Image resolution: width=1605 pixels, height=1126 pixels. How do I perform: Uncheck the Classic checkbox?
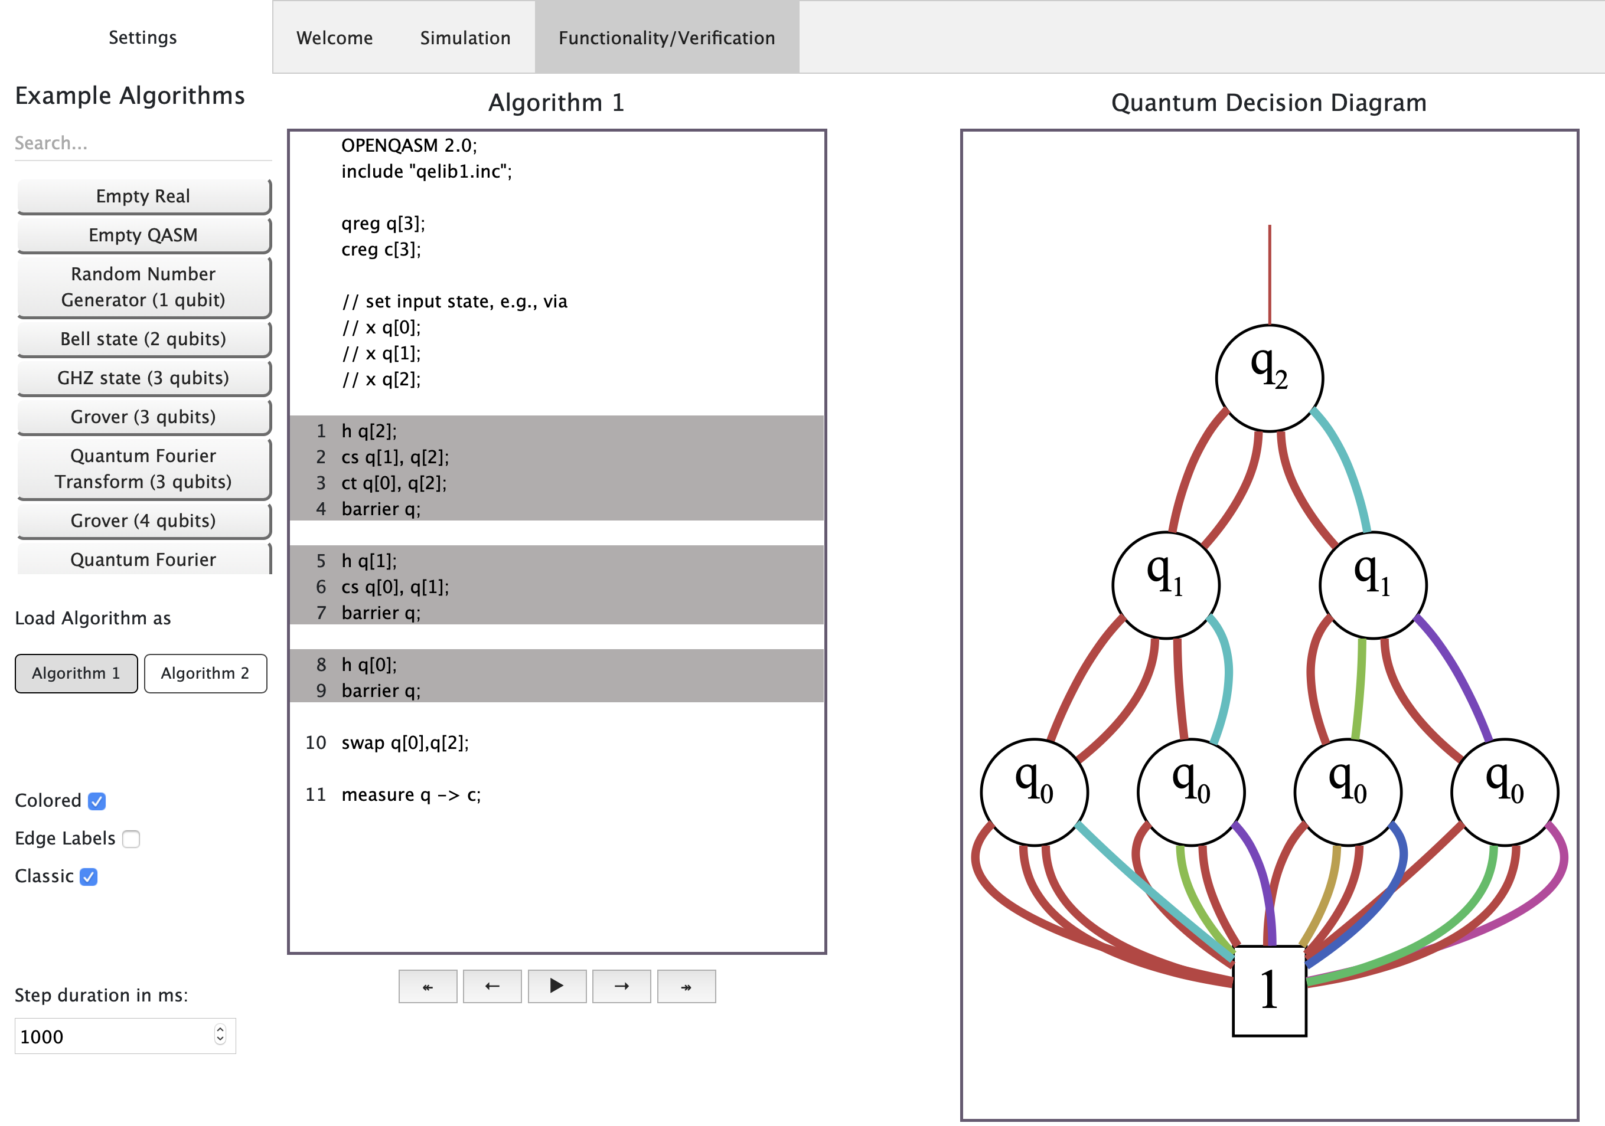tap(89, 876)
